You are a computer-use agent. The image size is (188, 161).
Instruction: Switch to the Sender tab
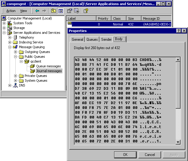click(106, 40)
